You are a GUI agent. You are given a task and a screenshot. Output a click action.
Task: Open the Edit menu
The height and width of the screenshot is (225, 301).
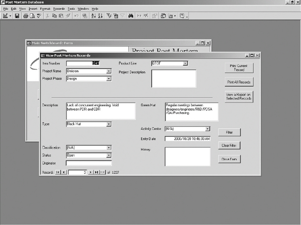(14, 9)
